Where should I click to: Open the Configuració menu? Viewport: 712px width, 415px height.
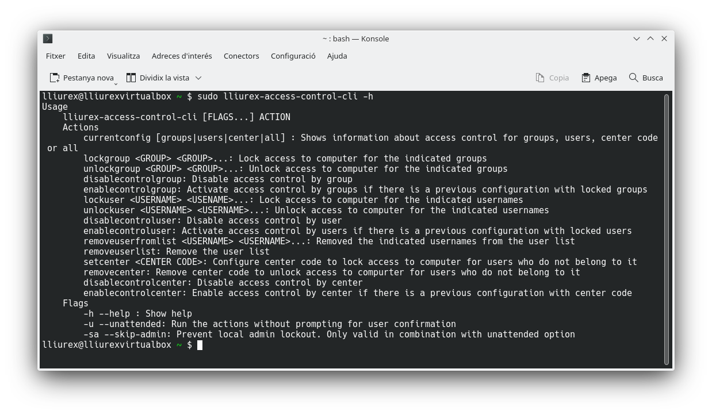[x=293, y=56]
